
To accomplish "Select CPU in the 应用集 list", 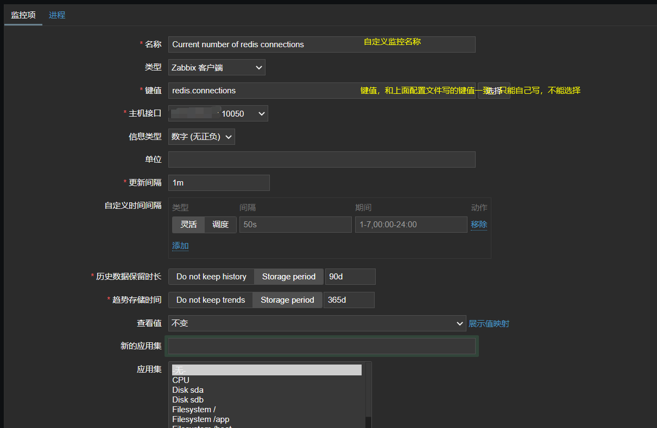I will click(267, 380).
